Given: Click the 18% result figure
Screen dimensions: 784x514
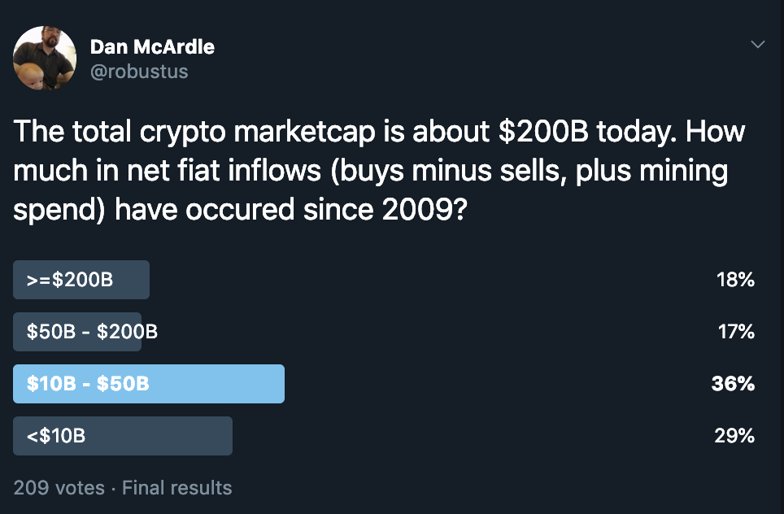Looking at the screenshot, I should (x=735, y=280).
